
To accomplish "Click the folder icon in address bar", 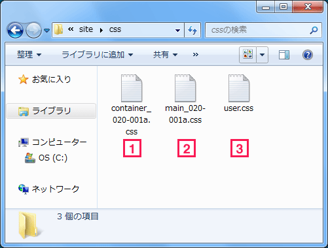I will 58,29.
